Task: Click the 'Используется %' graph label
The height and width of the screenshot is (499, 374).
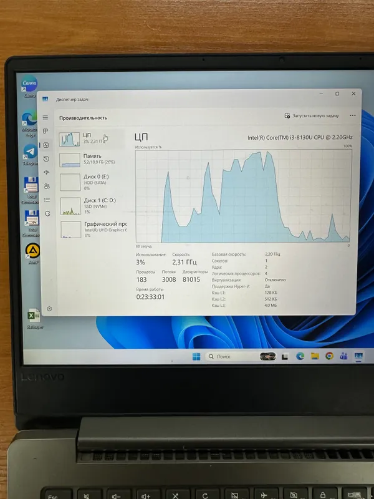Action: (x=148, y=147)
